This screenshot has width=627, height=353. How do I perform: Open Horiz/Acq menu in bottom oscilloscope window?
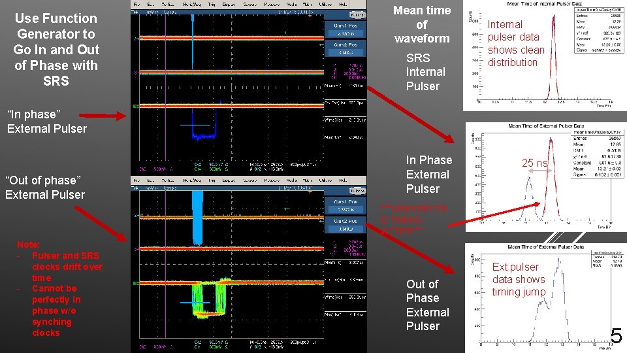pyautogui.click(x=192, y=180)
